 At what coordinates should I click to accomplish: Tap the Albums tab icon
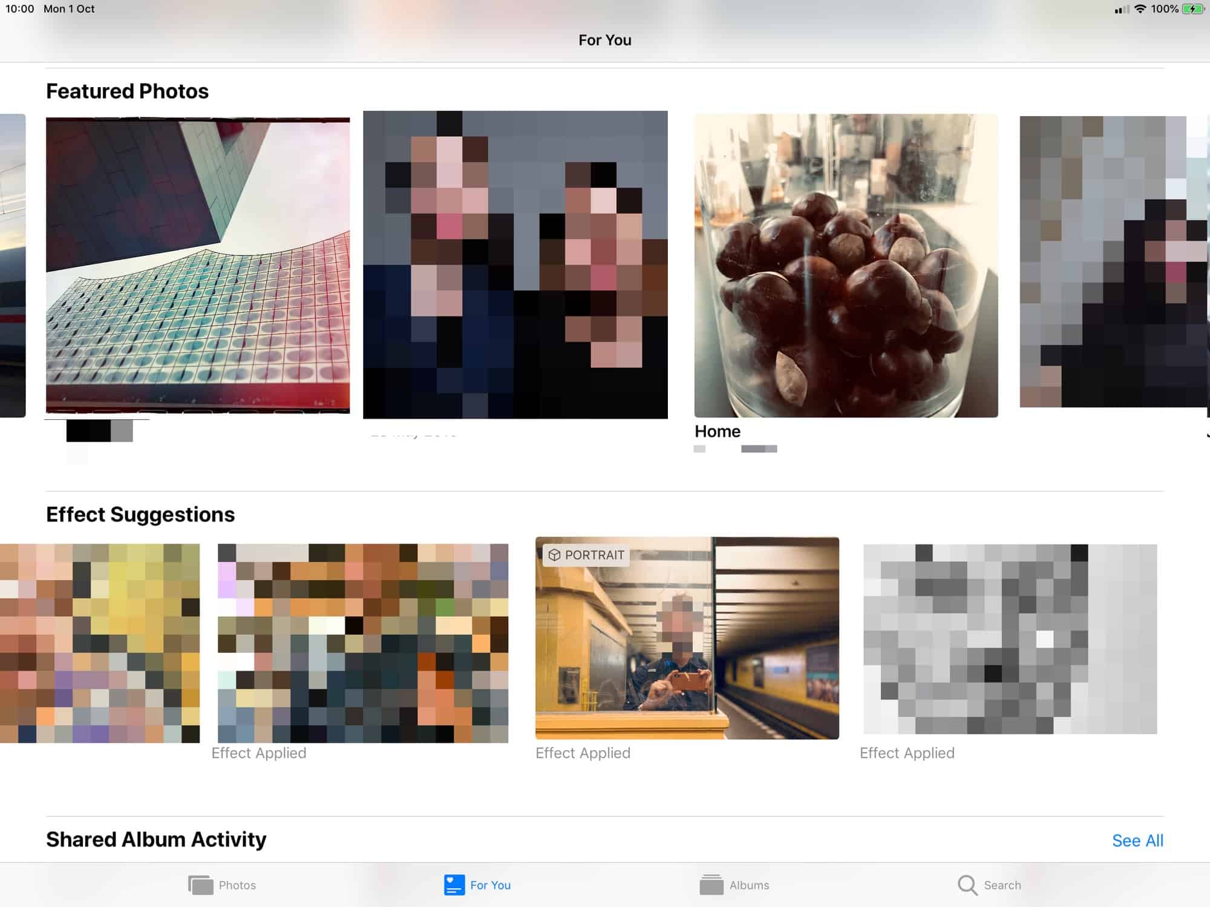click(711, 885)
